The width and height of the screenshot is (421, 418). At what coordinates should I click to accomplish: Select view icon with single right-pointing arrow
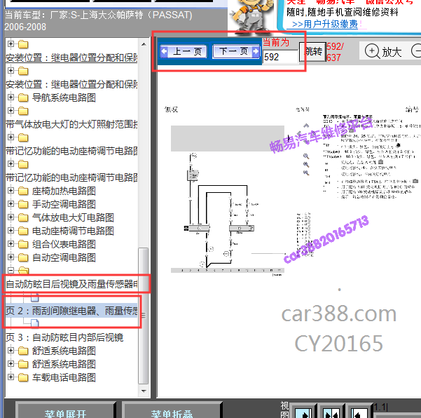click(x=303, y=412)
